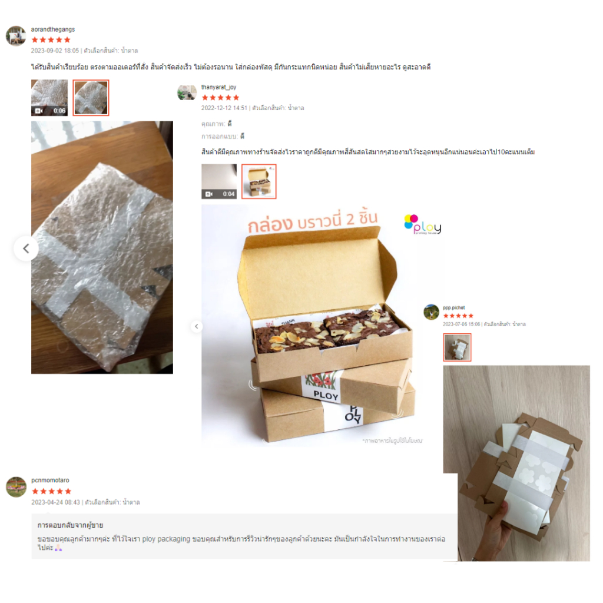Open the pcnmomotaro username link
This screenshot has width=603, height=603.
[x=51, y=481]
